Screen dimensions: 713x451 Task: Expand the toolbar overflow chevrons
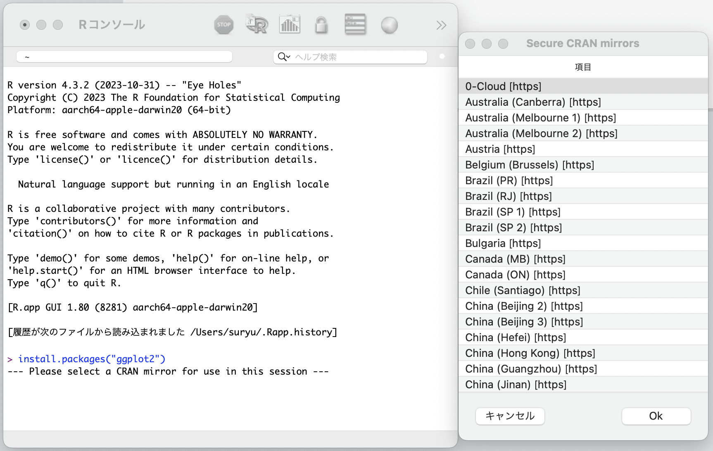click(x=441, y=25)
